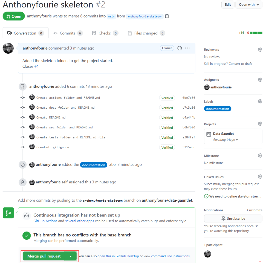
Task: Click the Projects gear icon
Action: 260,124
